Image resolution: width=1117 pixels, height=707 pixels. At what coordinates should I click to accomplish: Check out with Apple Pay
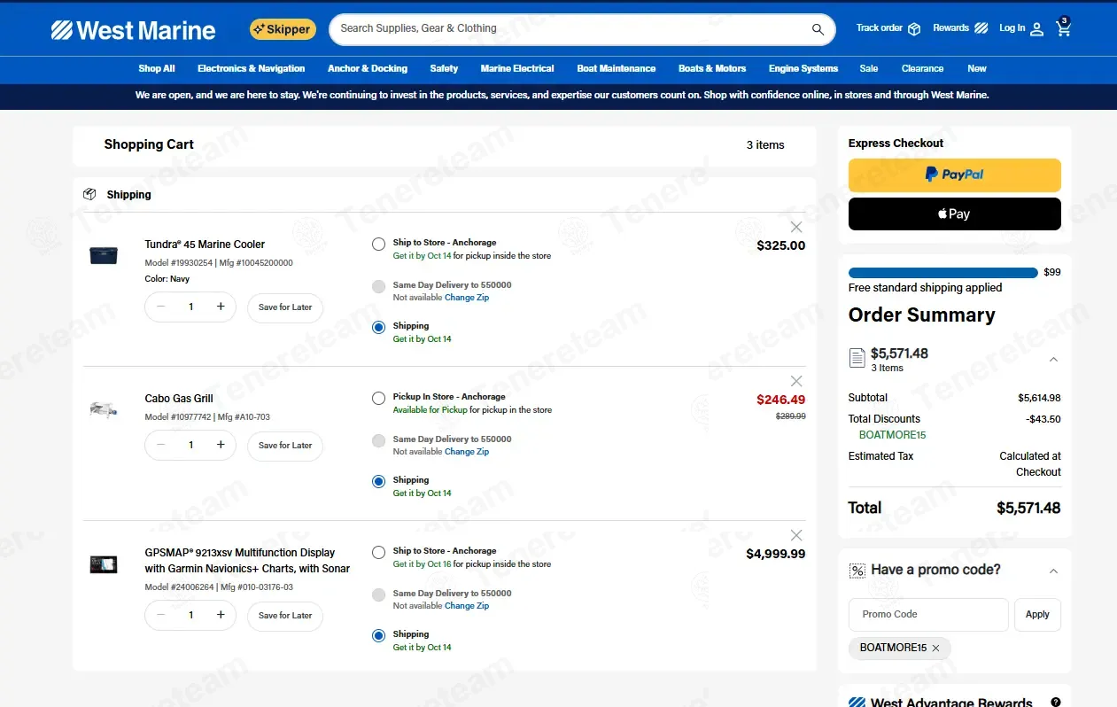tap(955, 214)
